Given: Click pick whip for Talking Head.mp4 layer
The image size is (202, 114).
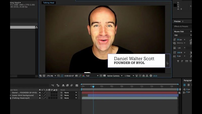Looking at the screenshot, I should 61,98.
